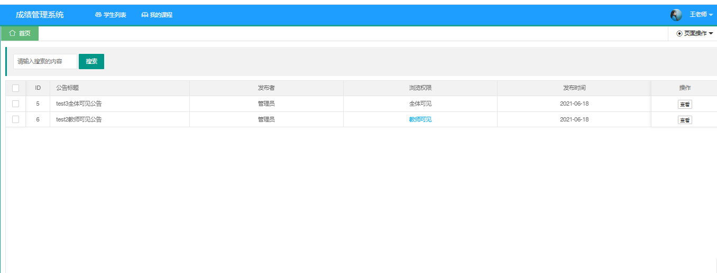The width and height of the screenshot is (717, 273).
Task: Switch to the 首页 tab
Action: (x=24, y=33)
